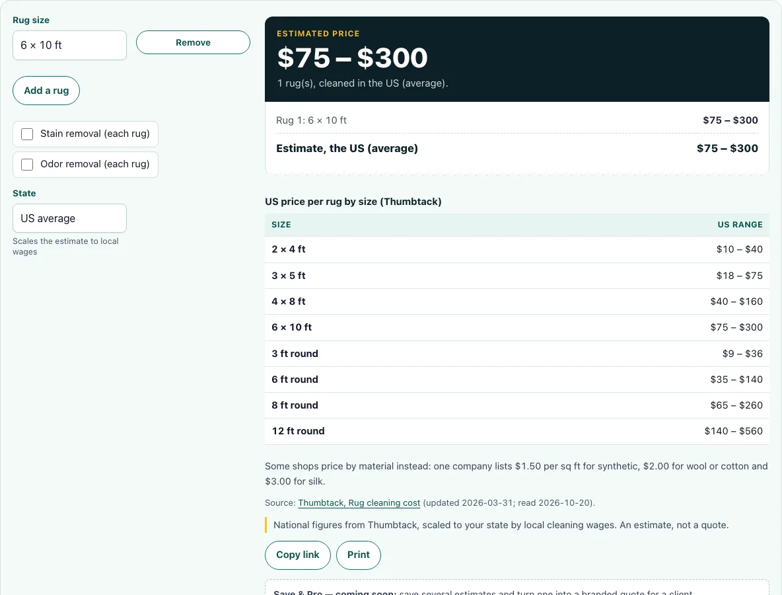The width and height of the screenshot is (782, 595).
Task: Open the Thumbtack, Rug cleaning cost source link
Action: click(359, 502)
